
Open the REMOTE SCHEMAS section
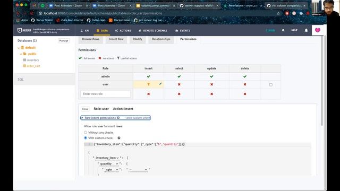pyautogui.click(x=153, y=31)
